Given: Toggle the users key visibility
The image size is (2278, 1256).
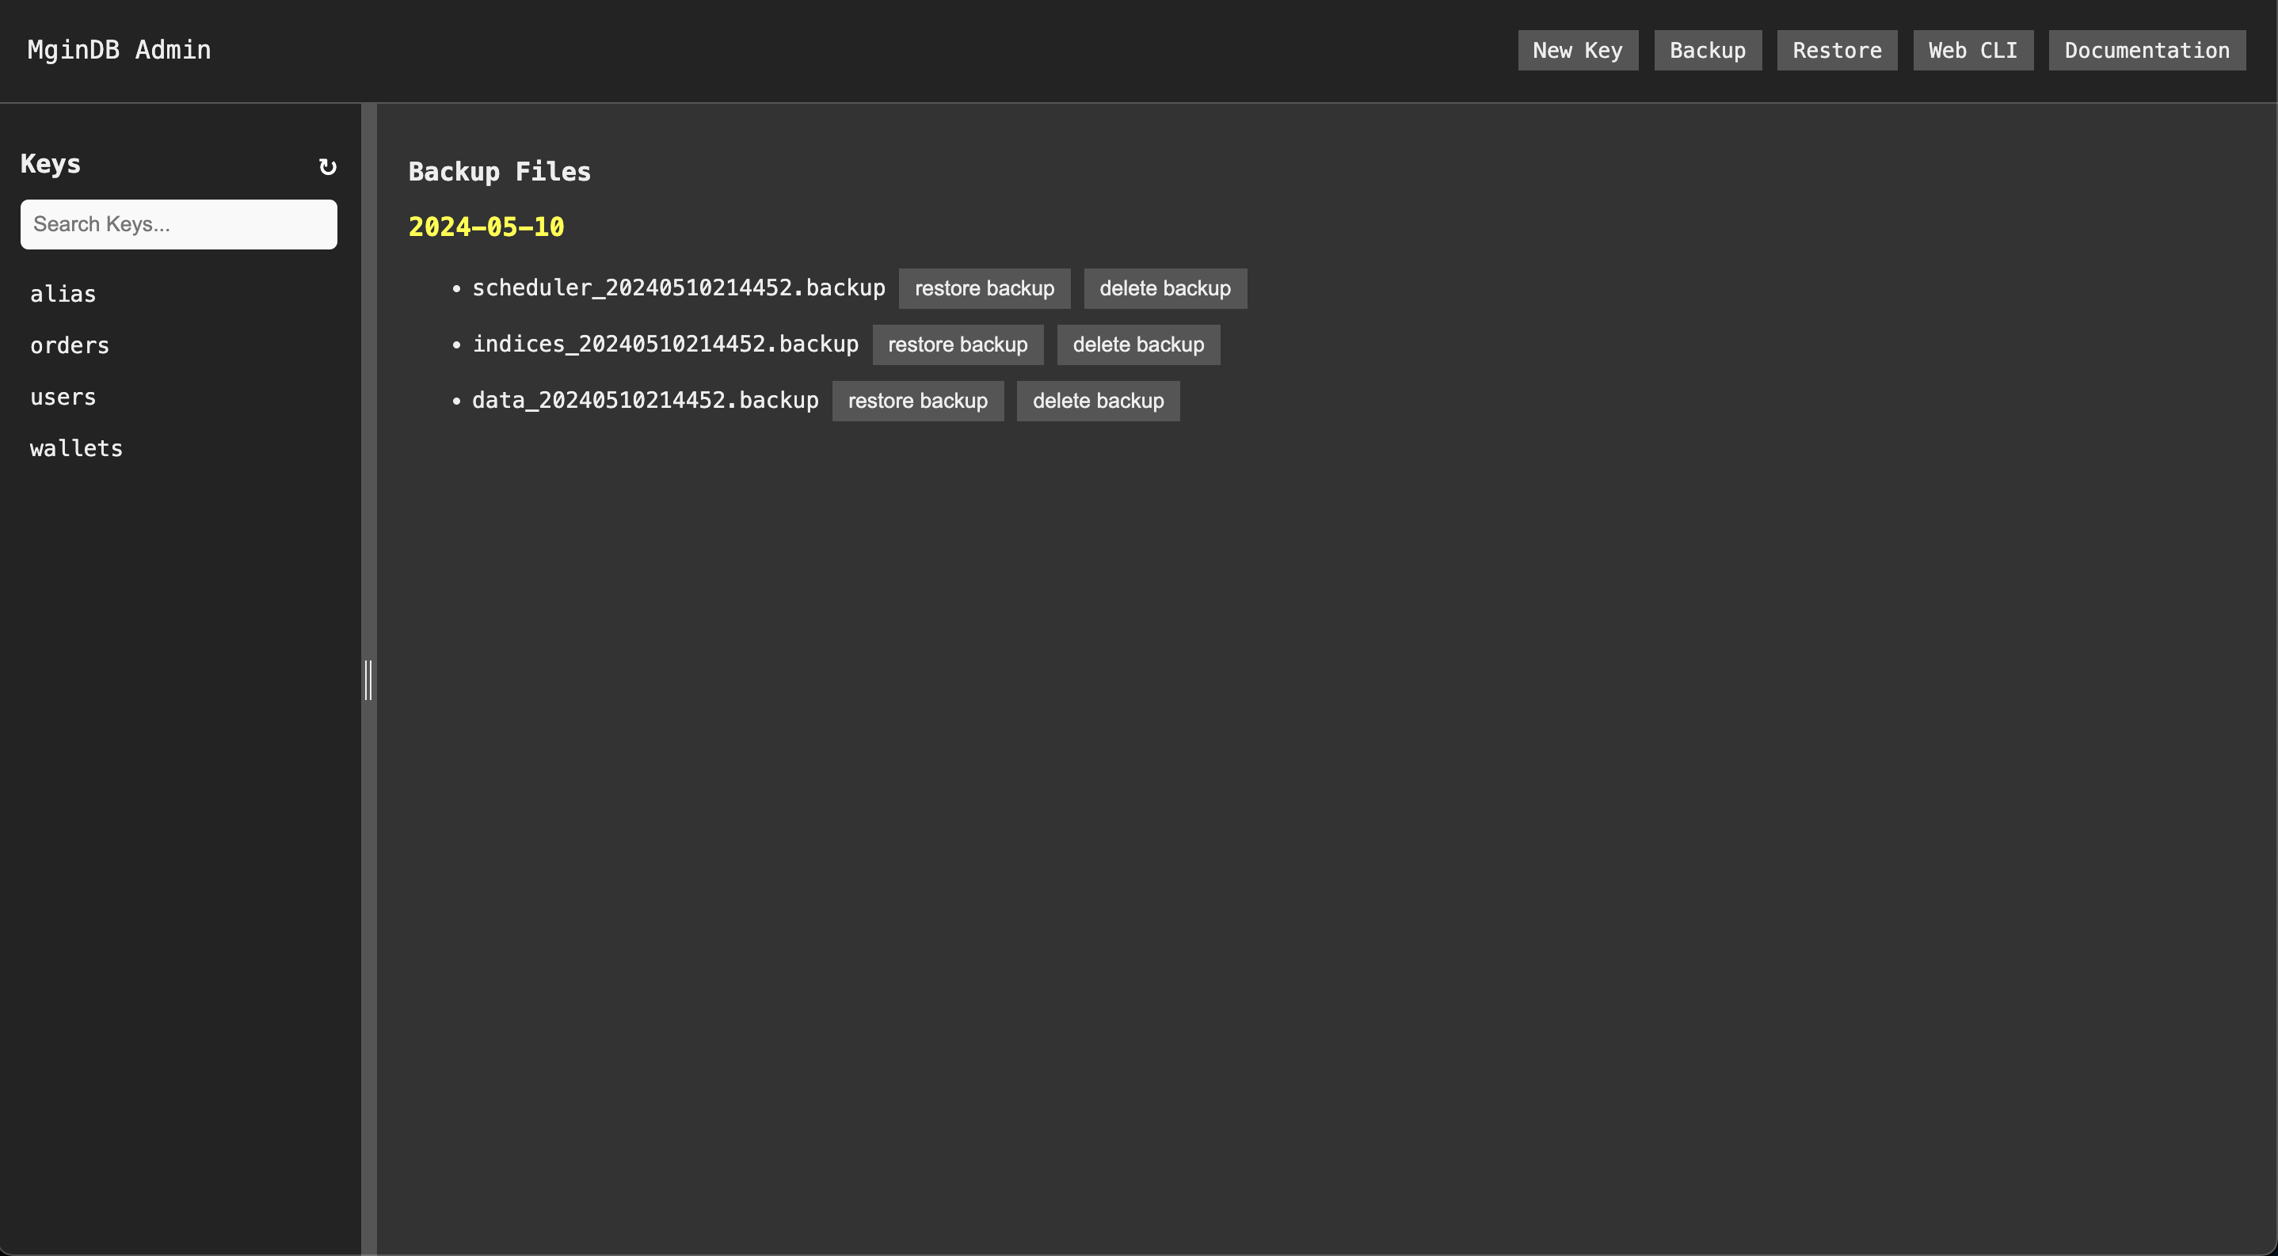Looking at the screenshot, I should 62,396.
